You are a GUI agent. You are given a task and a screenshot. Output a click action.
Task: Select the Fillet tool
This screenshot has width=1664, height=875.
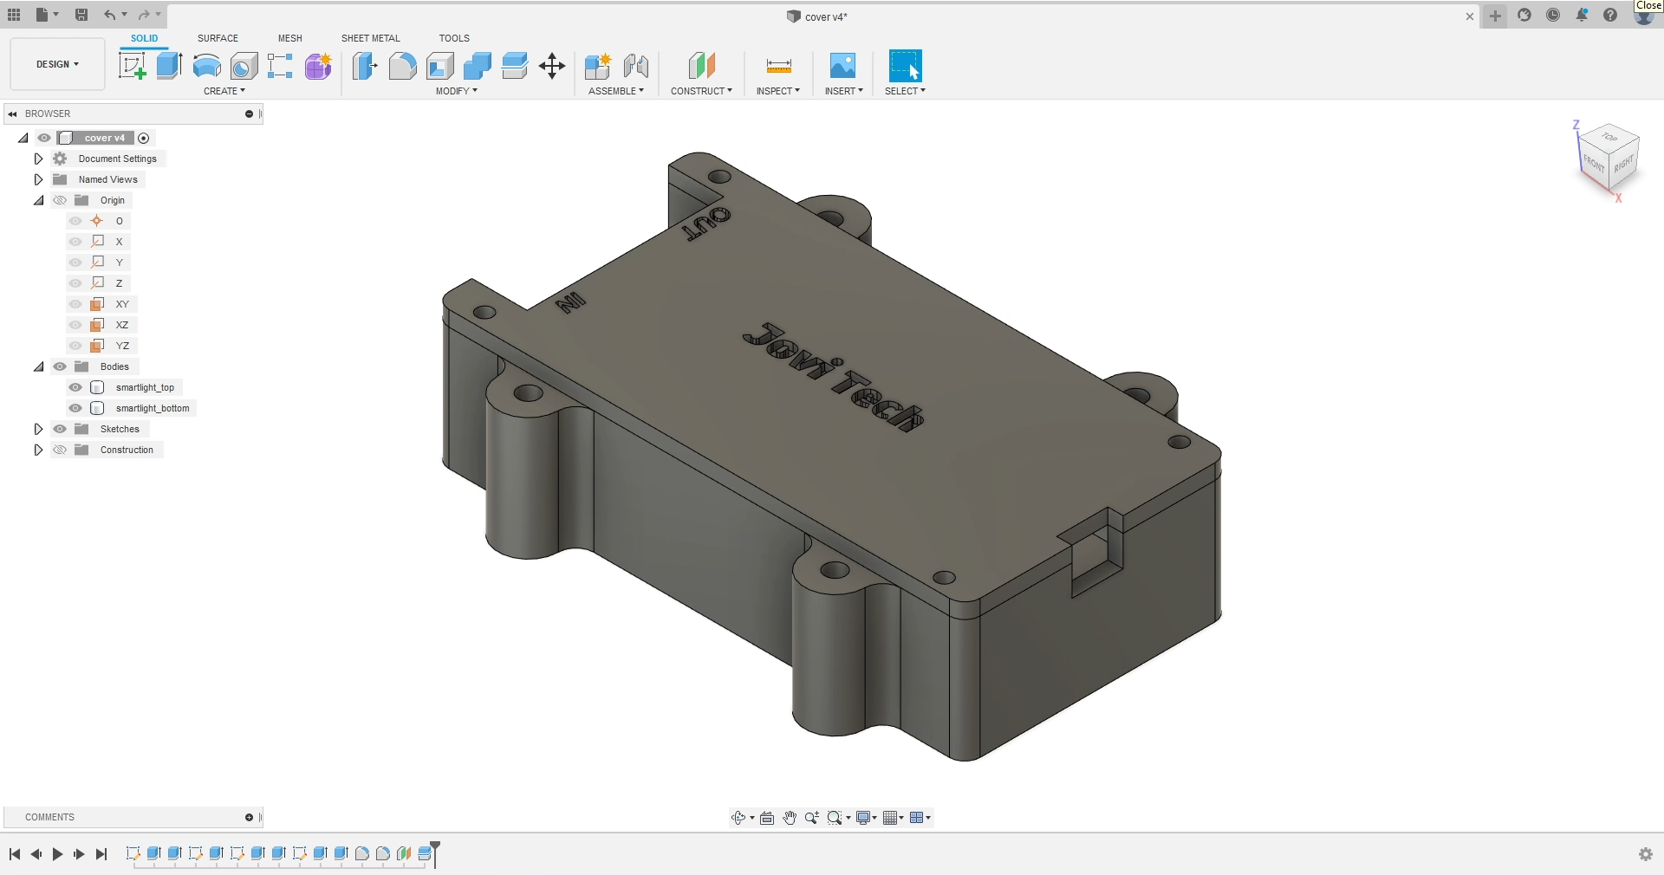point(402,66)
